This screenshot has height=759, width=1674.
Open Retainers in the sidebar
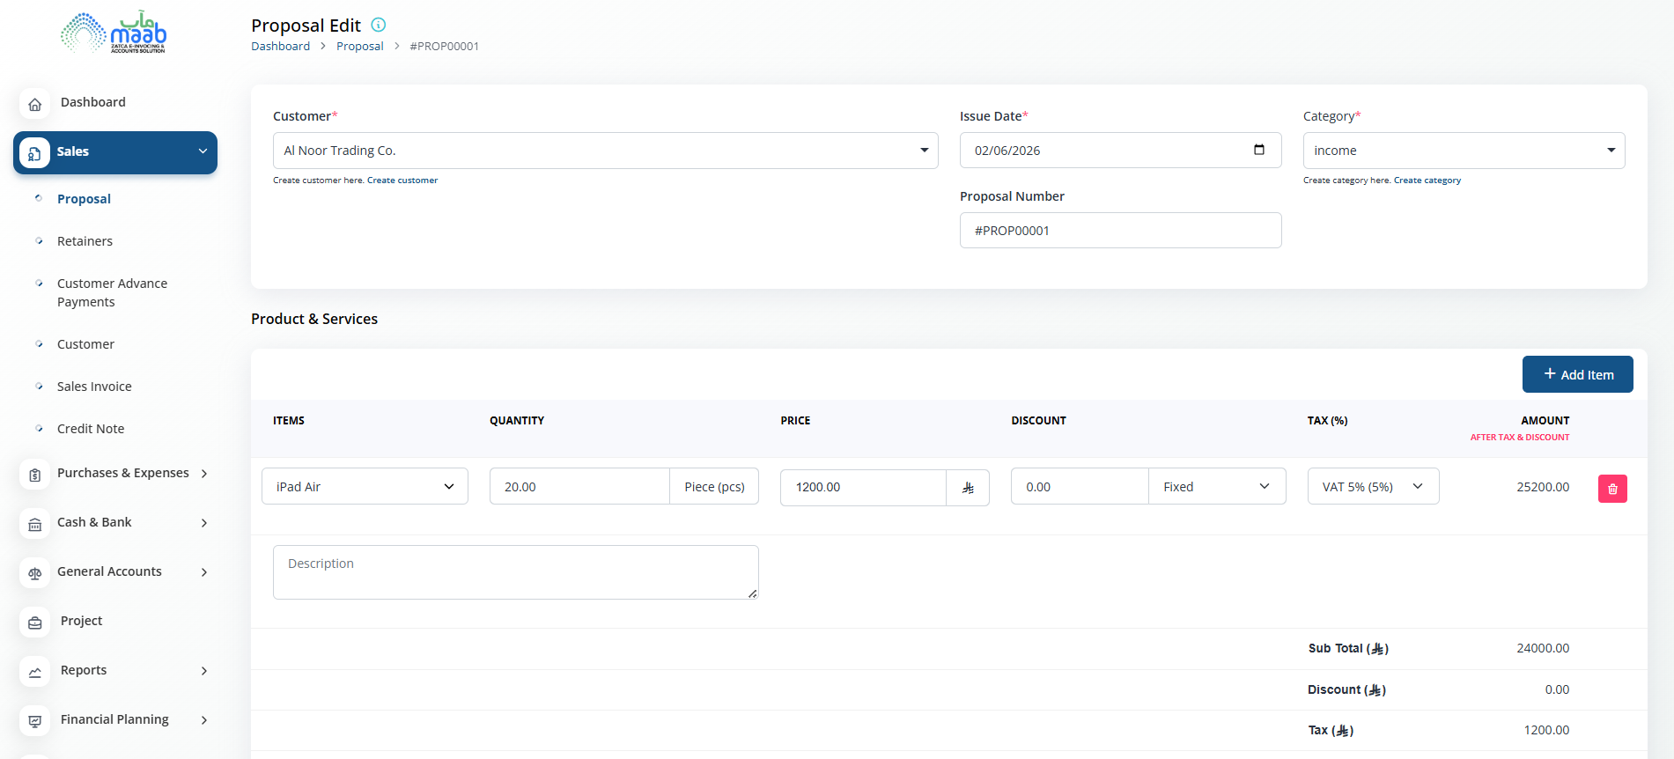coord(85,241)
